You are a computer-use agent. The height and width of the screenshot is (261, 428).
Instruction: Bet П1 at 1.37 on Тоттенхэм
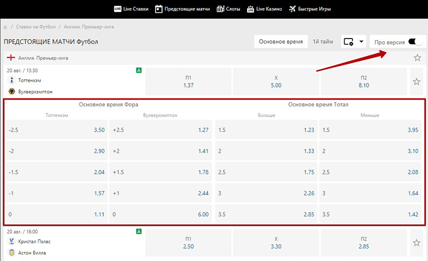pyautogui.click(x=188, y=81)
